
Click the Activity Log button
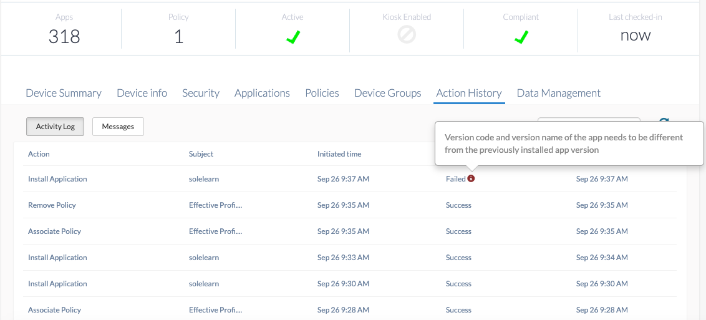[x=56, y=127]
